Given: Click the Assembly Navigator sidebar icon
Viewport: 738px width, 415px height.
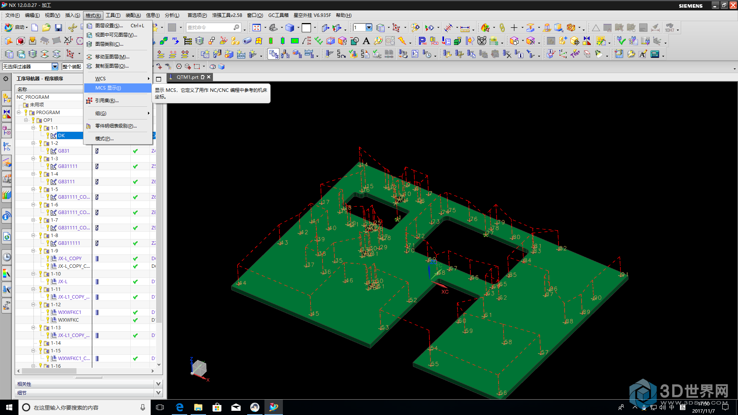Looking at the screenshot, I should [x=7, y=98].
